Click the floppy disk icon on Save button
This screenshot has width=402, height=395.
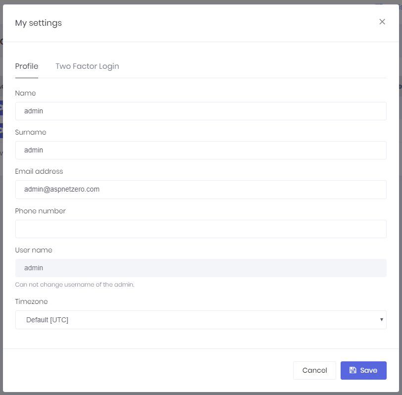354,370
